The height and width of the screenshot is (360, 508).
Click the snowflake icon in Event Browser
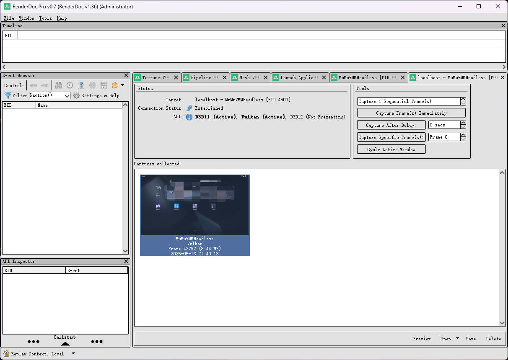click(x=93, y=85)
